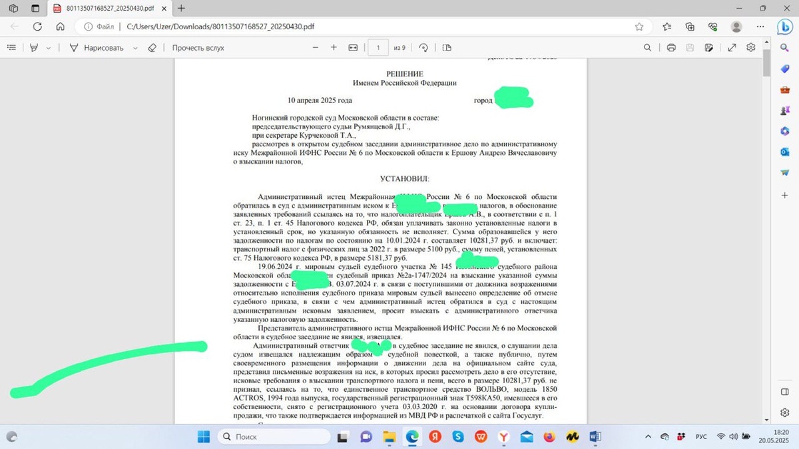799x449 pixels.
Task: Open File Explorer from the taskbar
Action: (x=389, y=437)
